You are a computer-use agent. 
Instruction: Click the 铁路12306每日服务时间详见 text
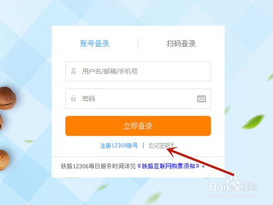pos(98,166)
